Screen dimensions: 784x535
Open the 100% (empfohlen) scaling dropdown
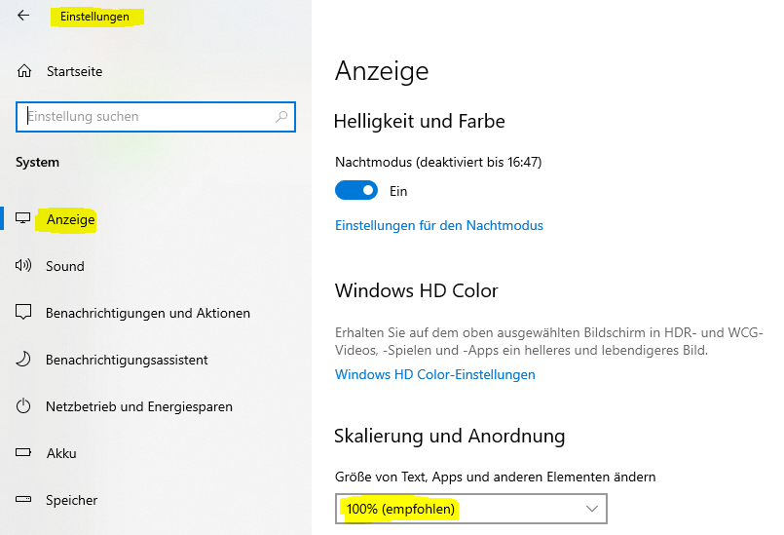(x=458, y=509)
